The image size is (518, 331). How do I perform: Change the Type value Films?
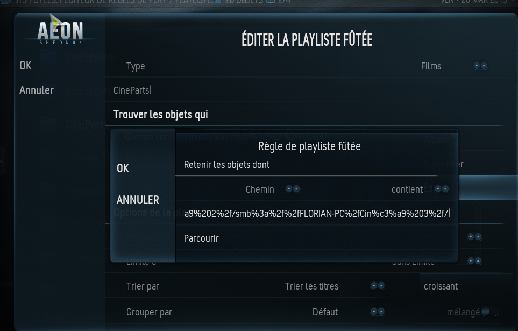coord(431,66)
